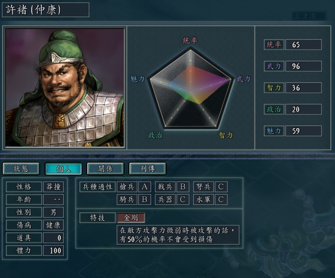Image resolution: width=335 pixels, height=278 pixels.
Task: Select the 個人 tab
Action: coord(63,169)
